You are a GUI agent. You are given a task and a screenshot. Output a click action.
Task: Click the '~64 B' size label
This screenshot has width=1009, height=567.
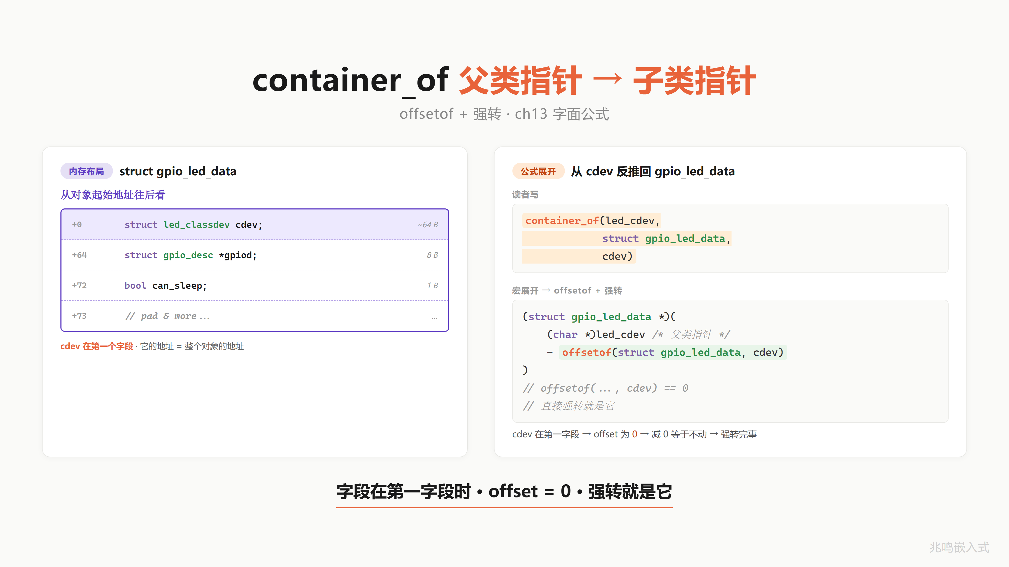click(427, 225)
